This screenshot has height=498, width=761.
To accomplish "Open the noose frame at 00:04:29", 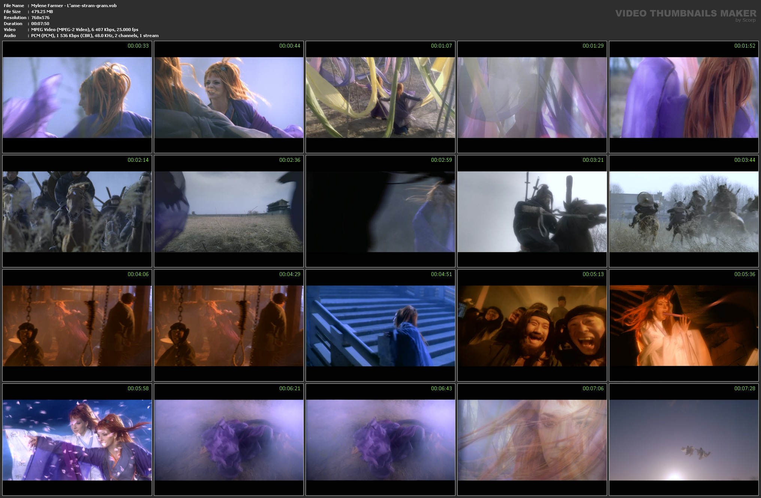I will [229, 325].
